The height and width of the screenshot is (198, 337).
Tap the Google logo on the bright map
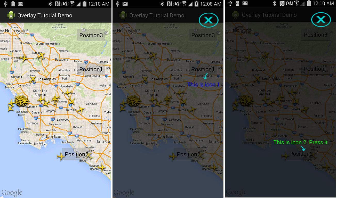click(12, 193)
